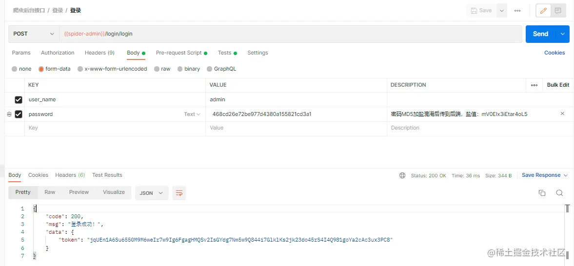Select the Pretty view

point(23,192)
